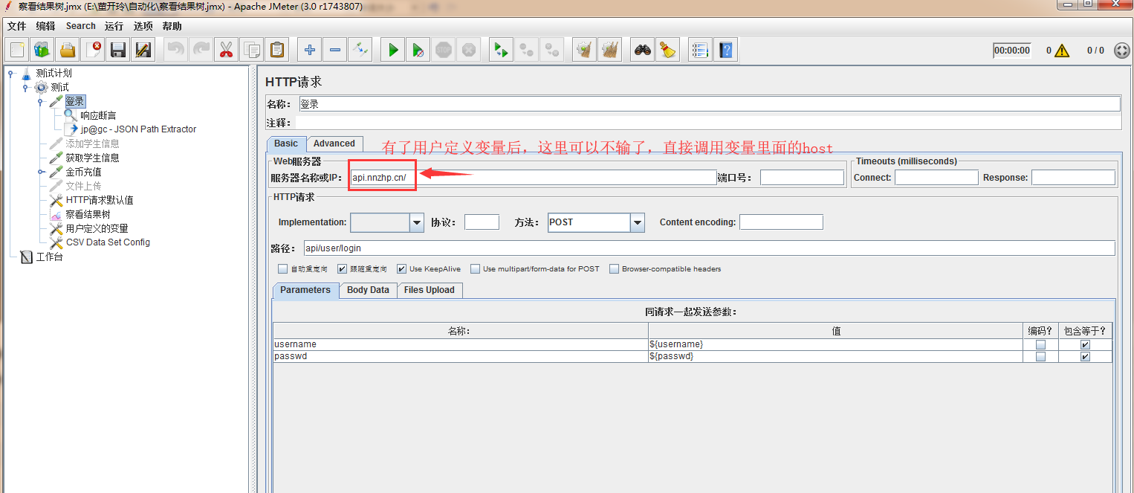Select 响应断言 in the tree
Image resolution: width=1134 pixels, height=493 pixels.
click(x=98, y=115)
